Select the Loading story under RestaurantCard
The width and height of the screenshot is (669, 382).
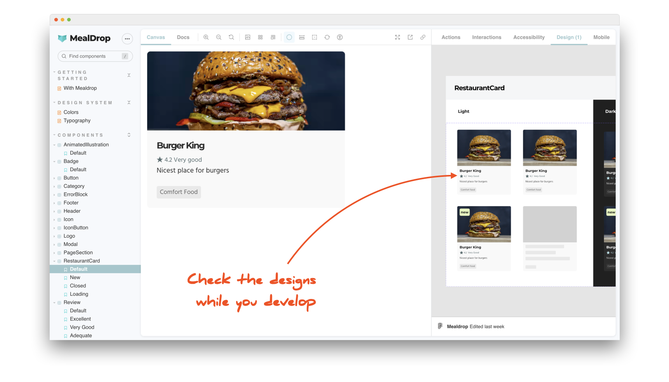coord(79,294)
